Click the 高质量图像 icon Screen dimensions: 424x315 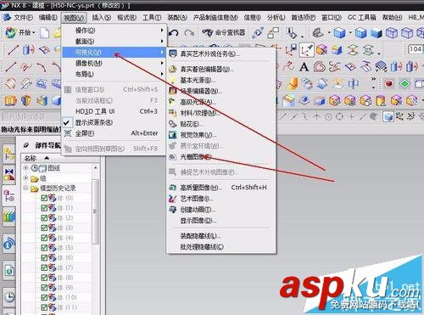coord(173,188)
